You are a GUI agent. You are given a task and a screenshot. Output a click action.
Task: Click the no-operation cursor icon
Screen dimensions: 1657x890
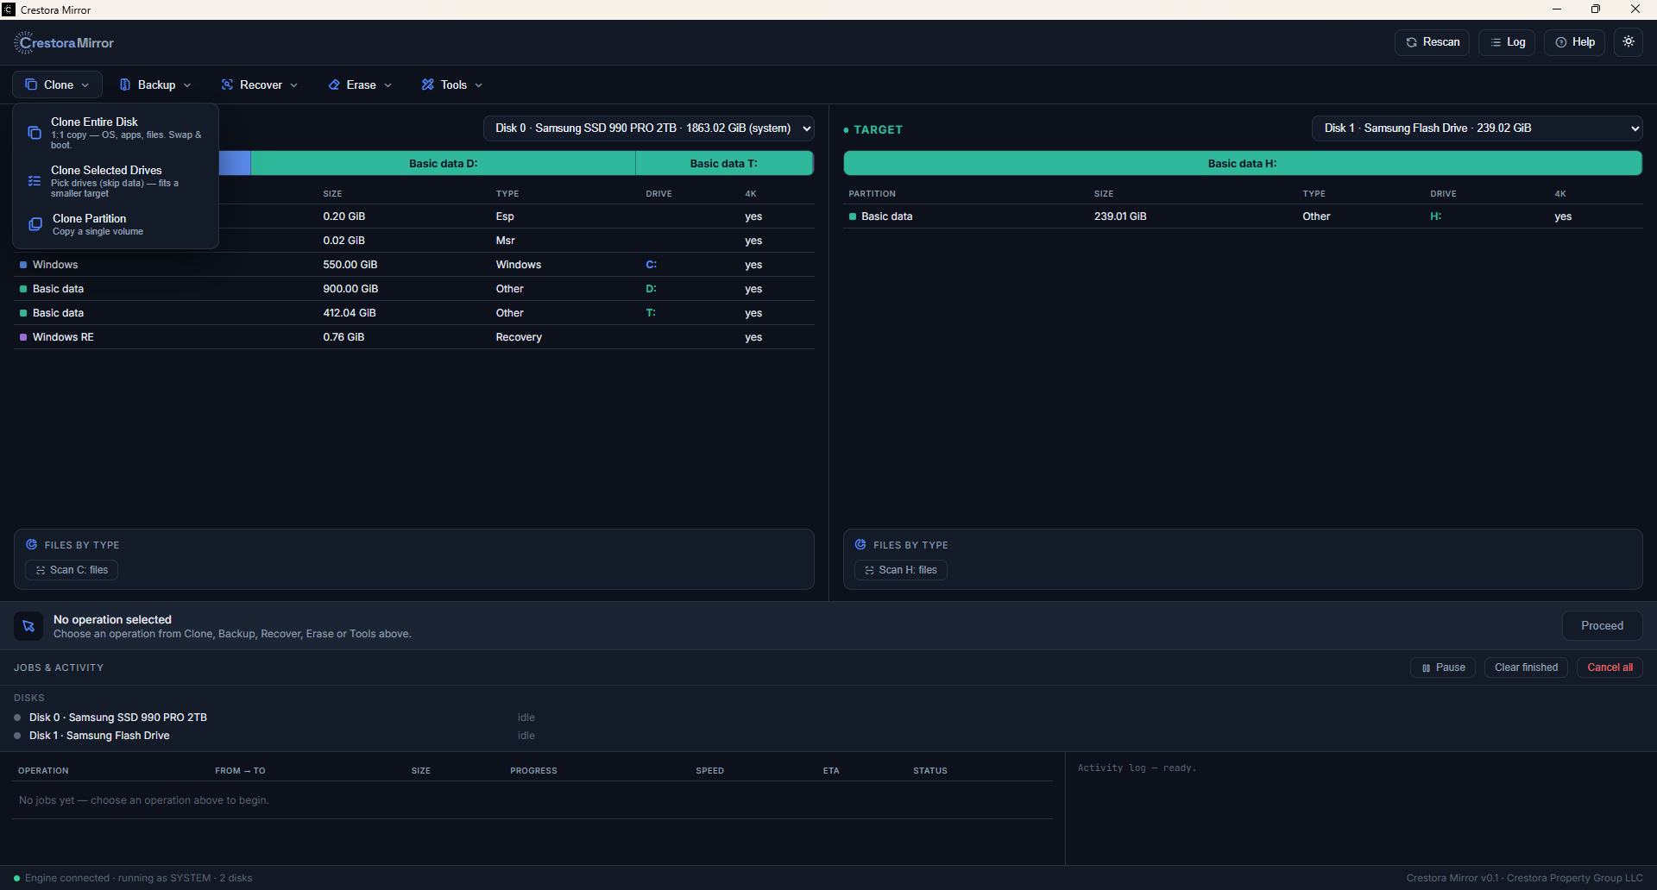[28, 626]
